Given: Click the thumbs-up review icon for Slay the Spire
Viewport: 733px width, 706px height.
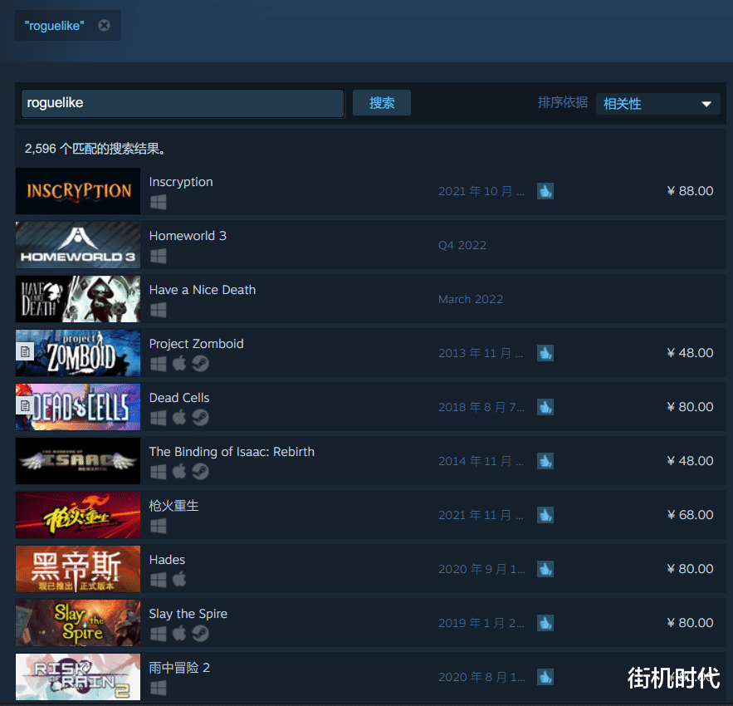Looking at the screenshot, I should (x=545, y=623).
